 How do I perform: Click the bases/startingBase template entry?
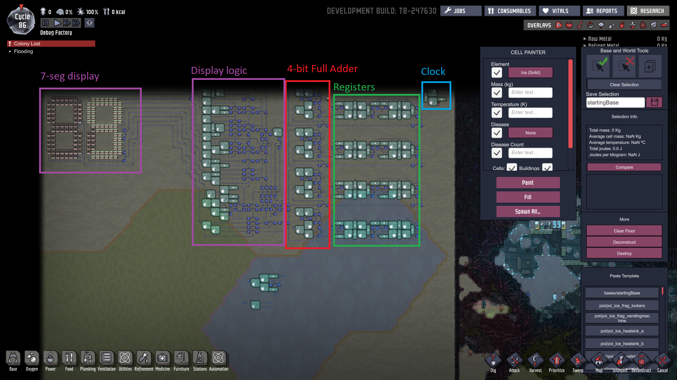pyautogui.click(x=622, y=293)
